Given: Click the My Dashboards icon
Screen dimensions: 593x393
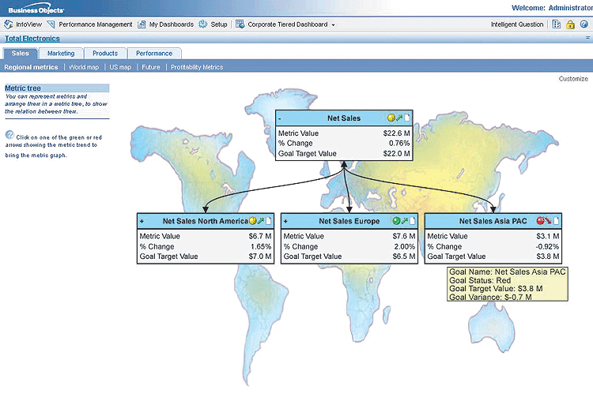Looking at the screenshot, I should 142,24.
